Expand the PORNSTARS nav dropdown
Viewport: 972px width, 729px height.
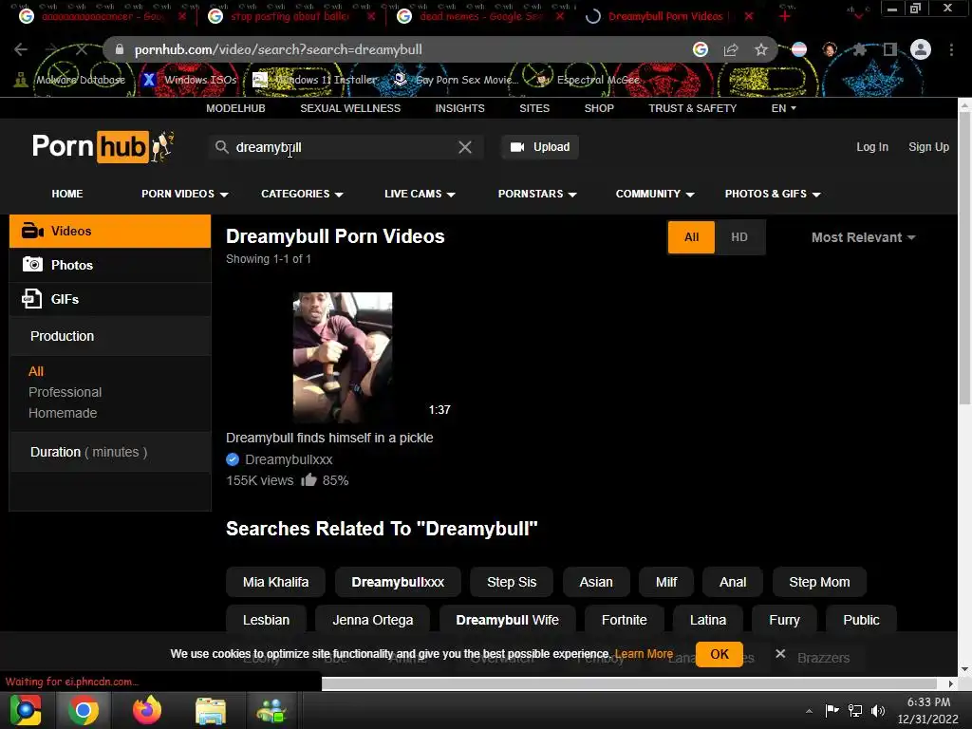click(537, 194)
